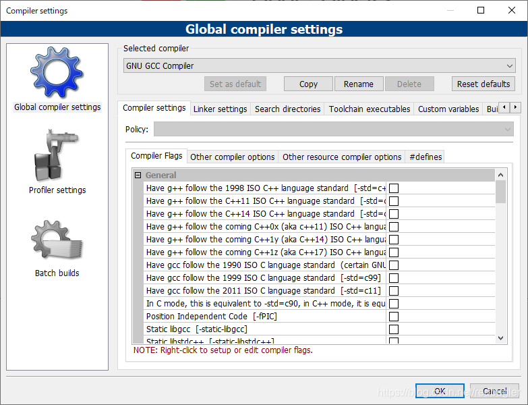Select 'Static libgcc [-static-libgcc]' row text
The height and width of the screenshot is (405, 528).
click(197, 329)
